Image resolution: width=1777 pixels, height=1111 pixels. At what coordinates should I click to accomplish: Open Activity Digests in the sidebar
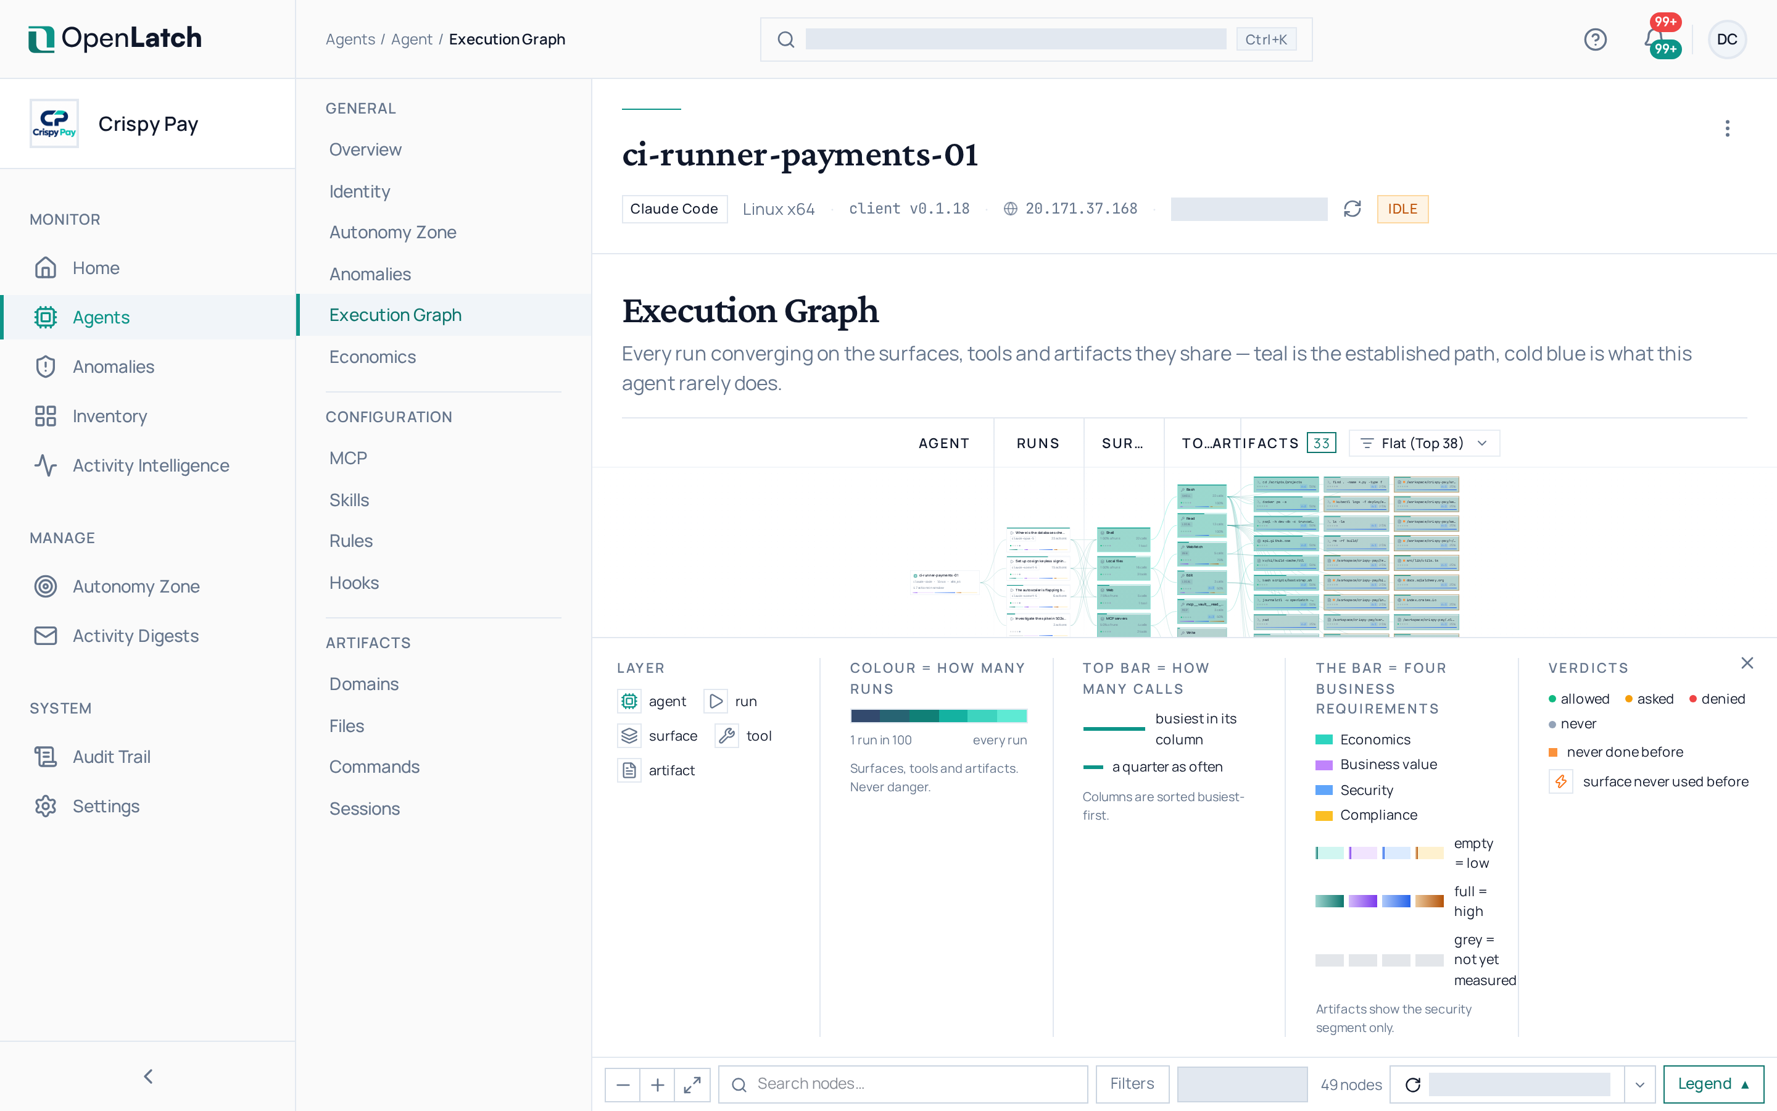(147, 636)
